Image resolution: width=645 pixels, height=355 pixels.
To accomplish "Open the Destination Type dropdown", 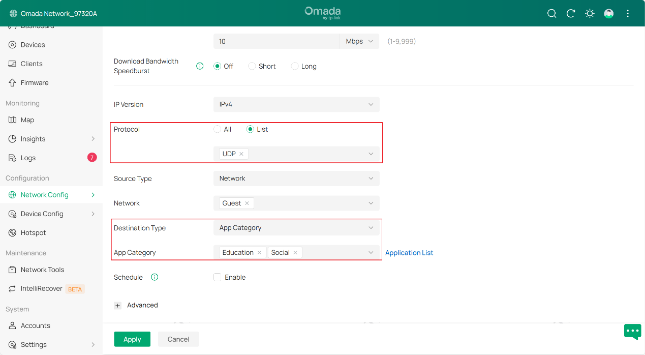I will tap(296, 228).
